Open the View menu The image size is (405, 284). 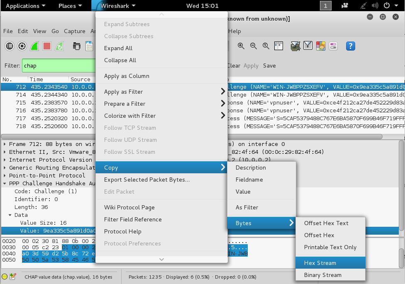pos(39,31)
